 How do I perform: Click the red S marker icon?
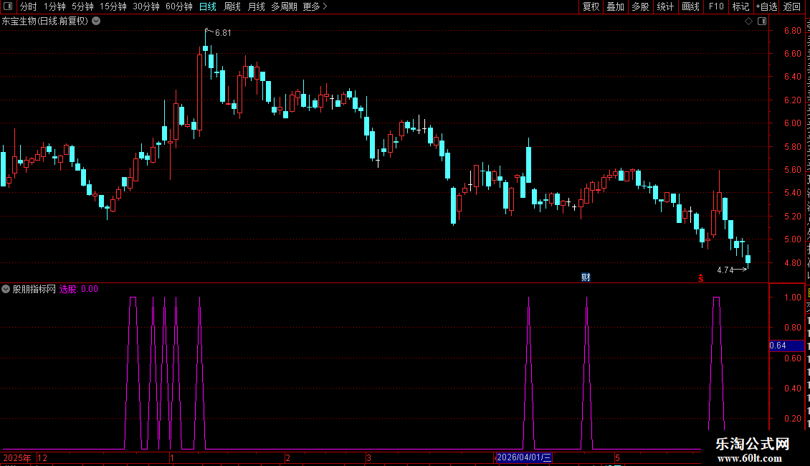coord(701,278)
